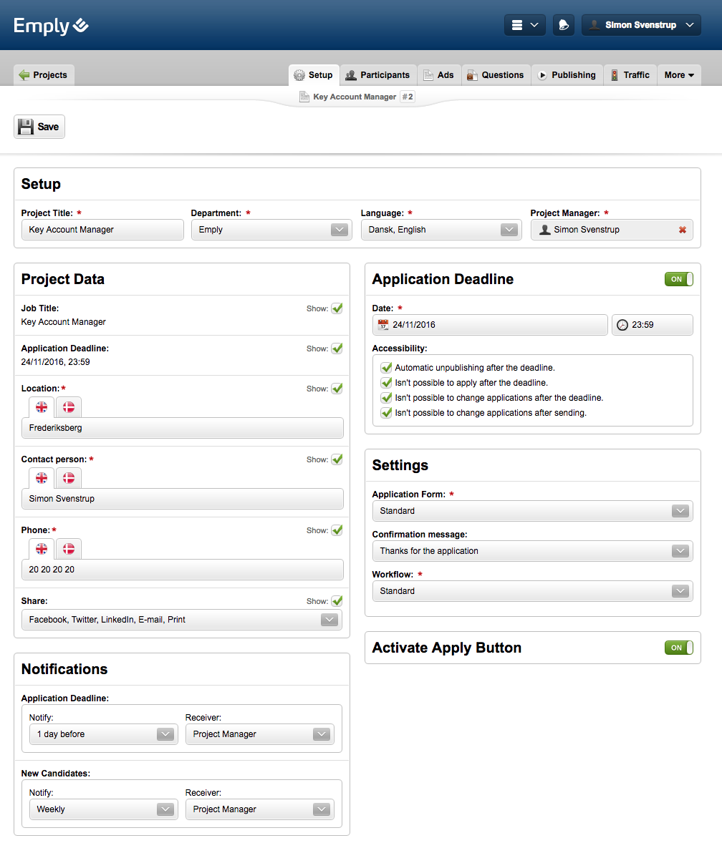Go back to Projects
722x843 pixels.
coord(44,74)
